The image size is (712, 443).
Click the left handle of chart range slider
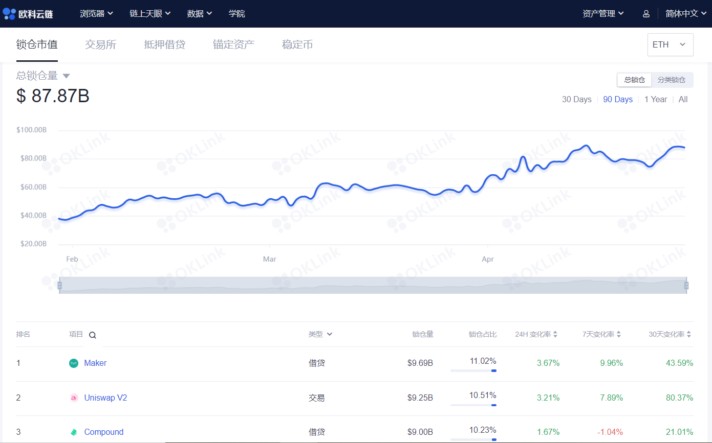tap(59, 285)
